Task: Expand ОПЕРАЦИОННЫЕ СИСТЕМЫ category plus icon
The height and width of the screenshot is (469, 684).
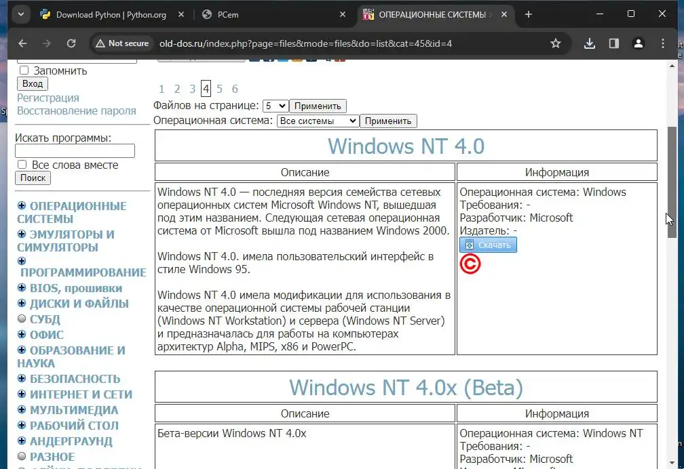Action: click(22, 206)
